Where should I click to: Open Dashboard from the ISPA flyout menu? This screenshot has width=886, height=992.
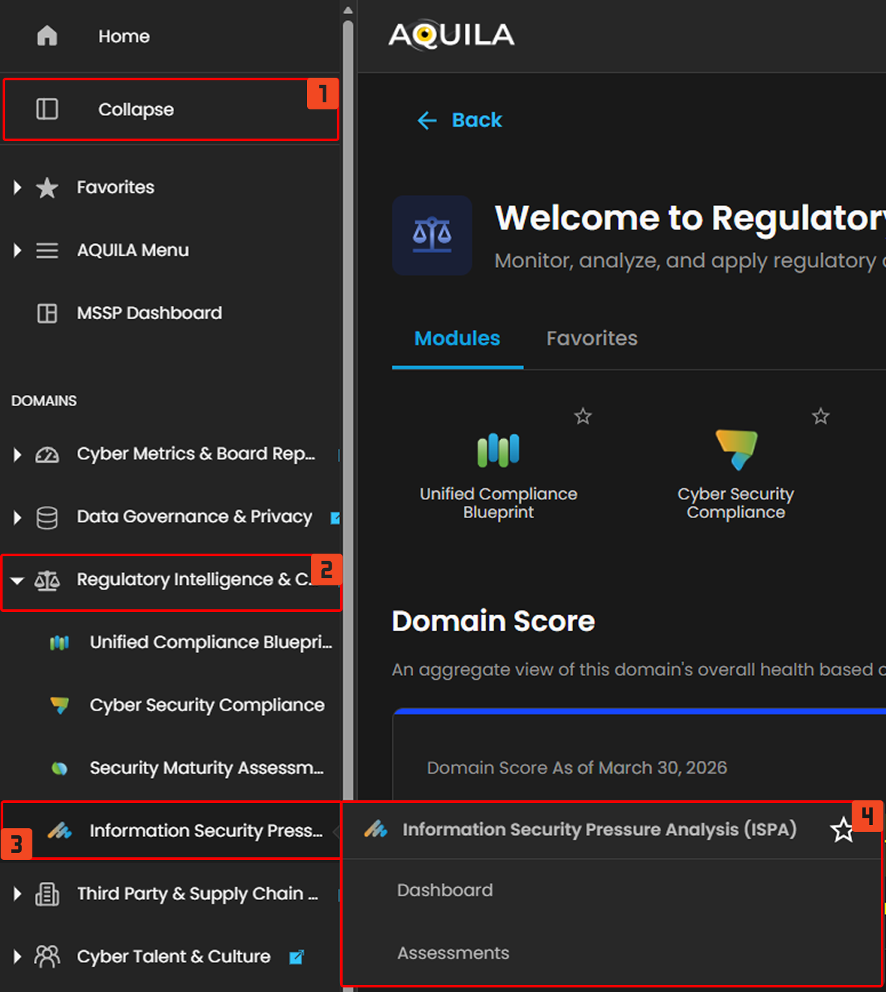(445, 890)
